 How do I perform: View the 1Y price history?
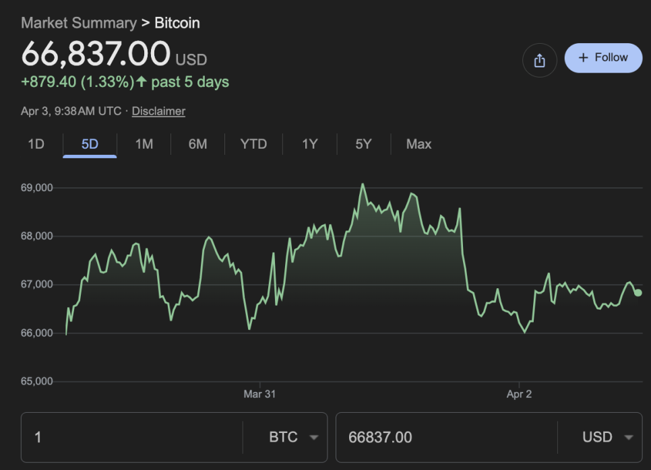309,144
